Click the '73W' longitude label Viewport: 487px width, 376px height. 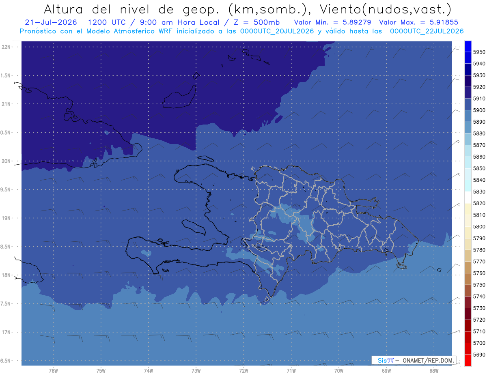click(196, 371)
